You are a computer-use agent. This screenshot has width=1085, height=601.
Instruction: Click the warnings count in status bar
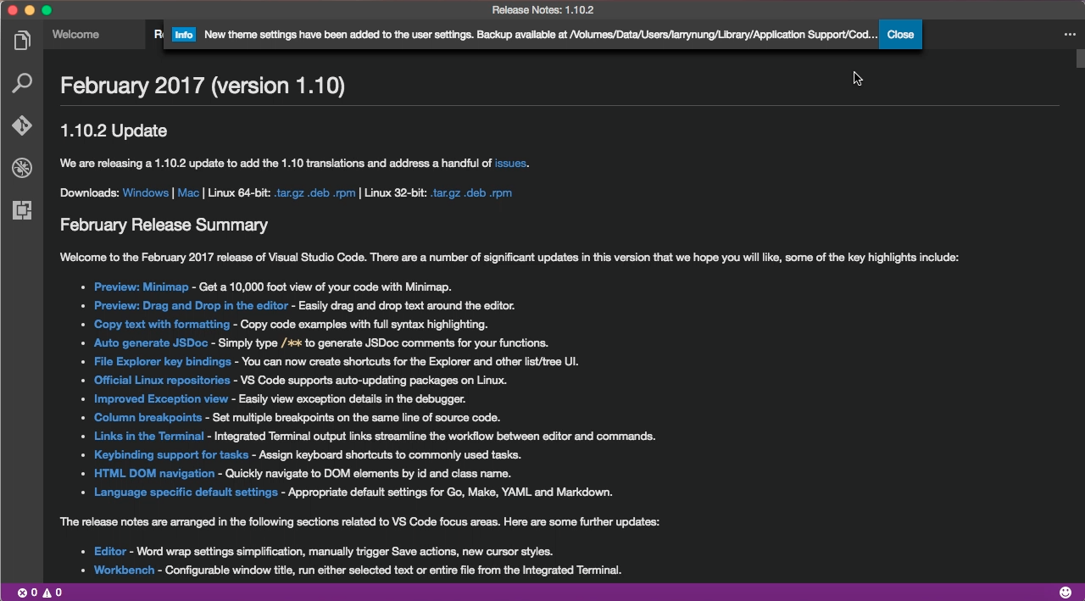click(52, 593)
